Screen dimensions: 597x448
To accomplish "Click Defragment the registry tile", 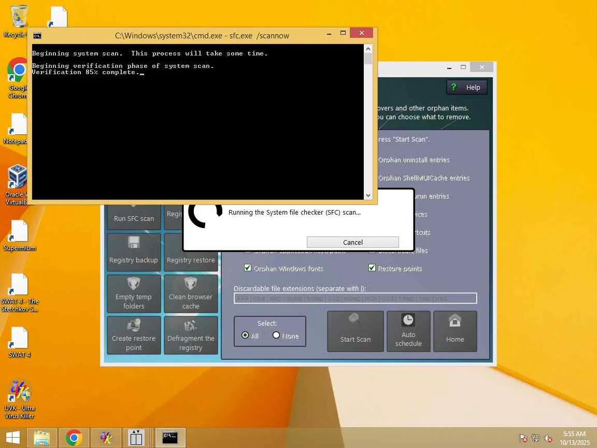I will pyautogui.click(x=191, y=335).
